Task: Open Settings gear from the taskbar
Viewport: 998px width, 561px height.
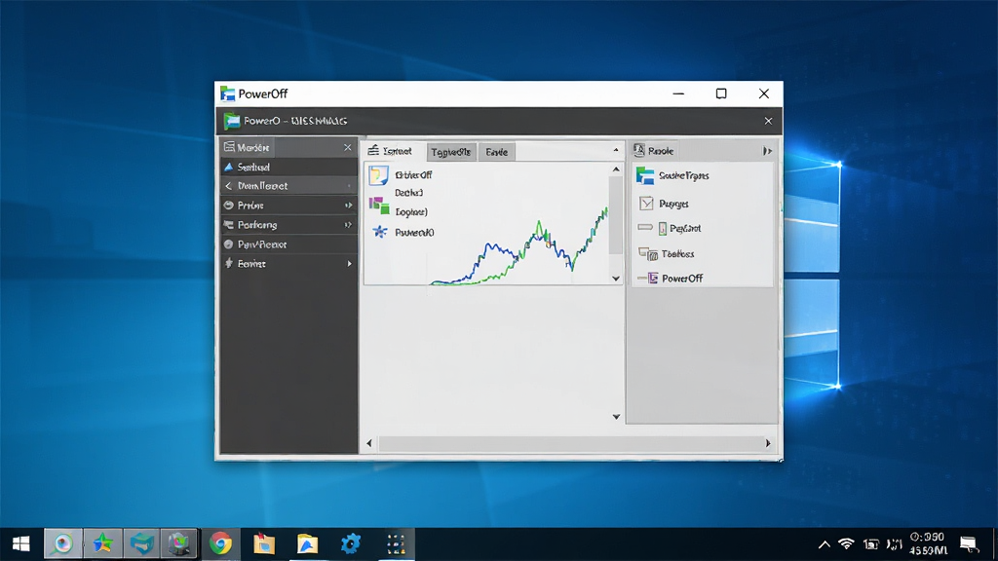Action: 351,543
